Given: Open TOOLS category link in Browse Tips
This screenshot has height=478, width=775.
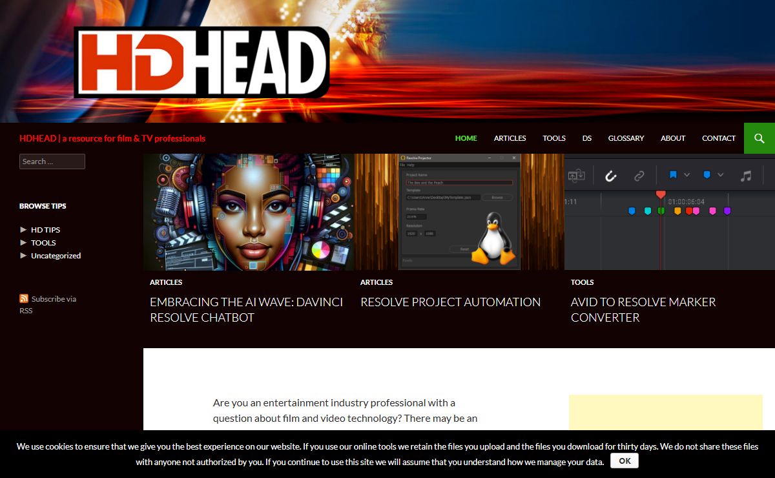Looking at the screenshot, I should point(43,243).
